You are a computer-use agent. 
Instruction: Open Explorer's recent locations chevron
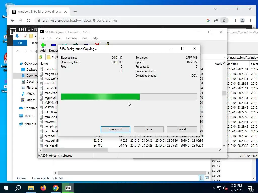click(31, 51)
